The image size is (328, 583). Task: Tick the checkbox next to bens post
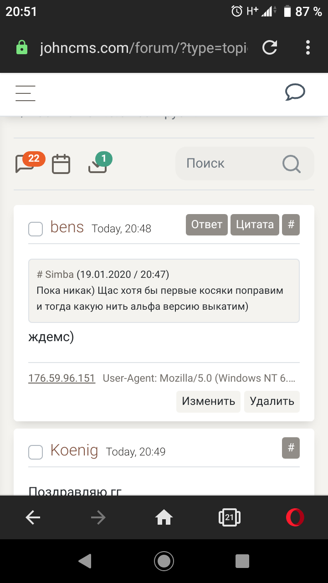[x=36, y=229]
